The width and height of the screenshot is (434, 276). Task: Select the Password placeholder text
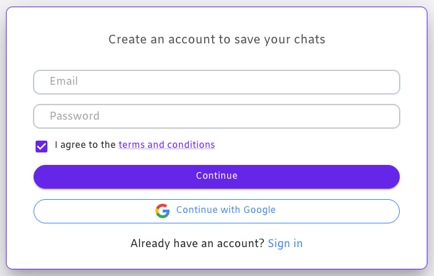click(x=74, y=116)
